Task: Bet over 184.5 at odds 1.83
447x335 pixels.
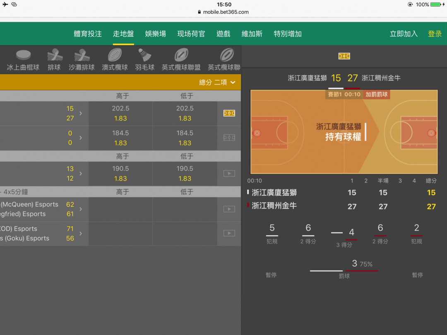Action: click(x=120, y=138)
